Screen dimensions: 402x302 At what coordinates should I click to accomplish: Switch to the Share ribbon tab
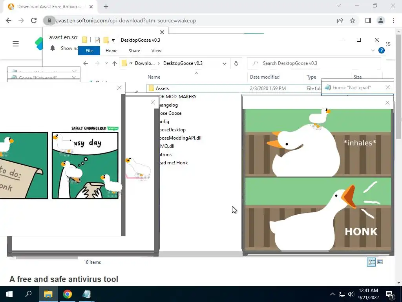[134, 51]
